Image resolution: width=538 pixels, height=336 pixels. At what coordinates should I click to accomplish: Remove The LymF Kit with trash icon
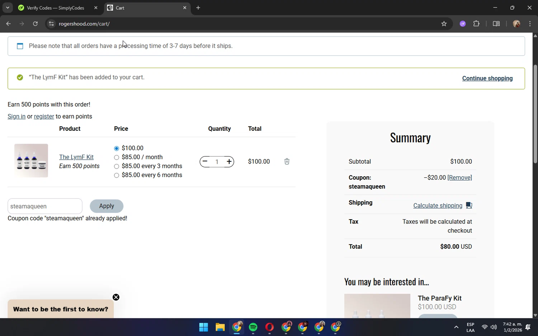click(287, 162)
